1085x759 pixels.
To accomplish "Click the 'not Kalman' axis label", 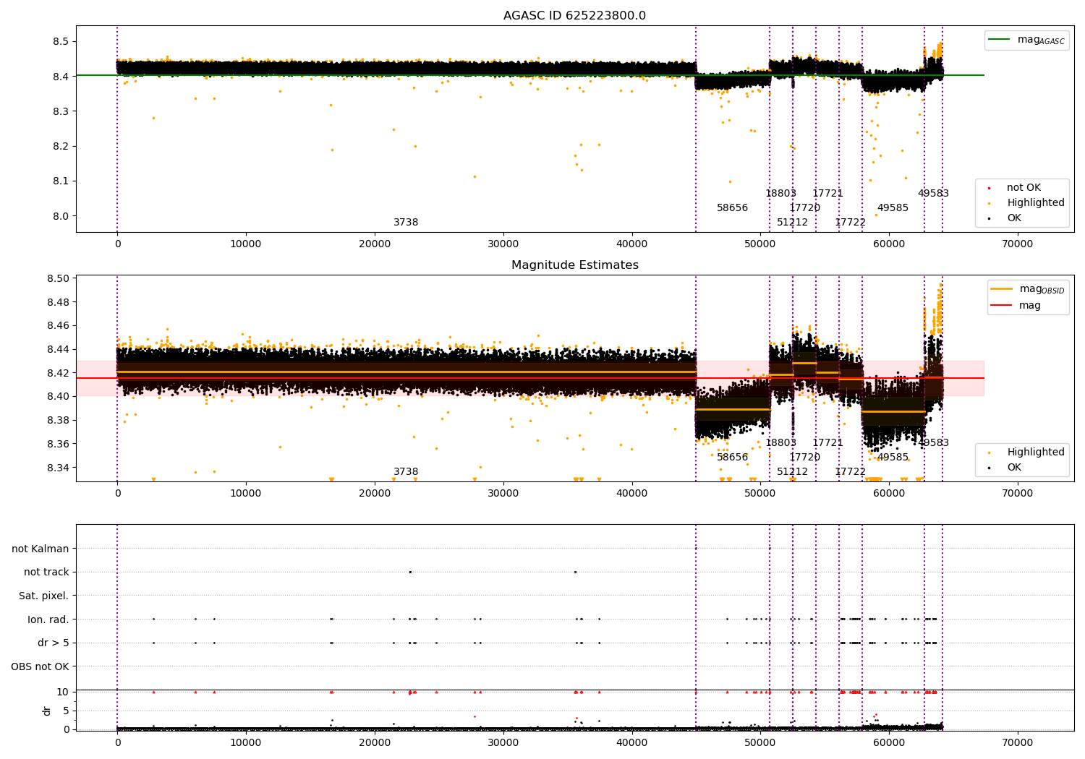I will tap(41, 549).
